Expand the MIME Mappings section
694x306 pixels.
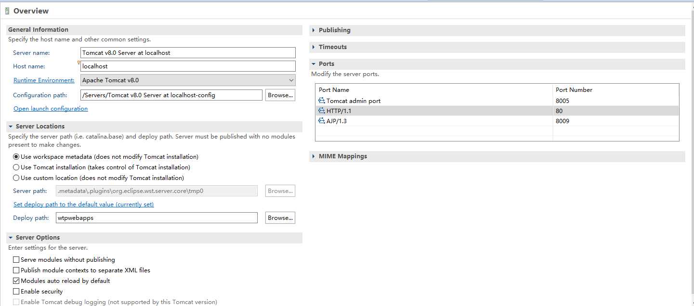(314, 156)
